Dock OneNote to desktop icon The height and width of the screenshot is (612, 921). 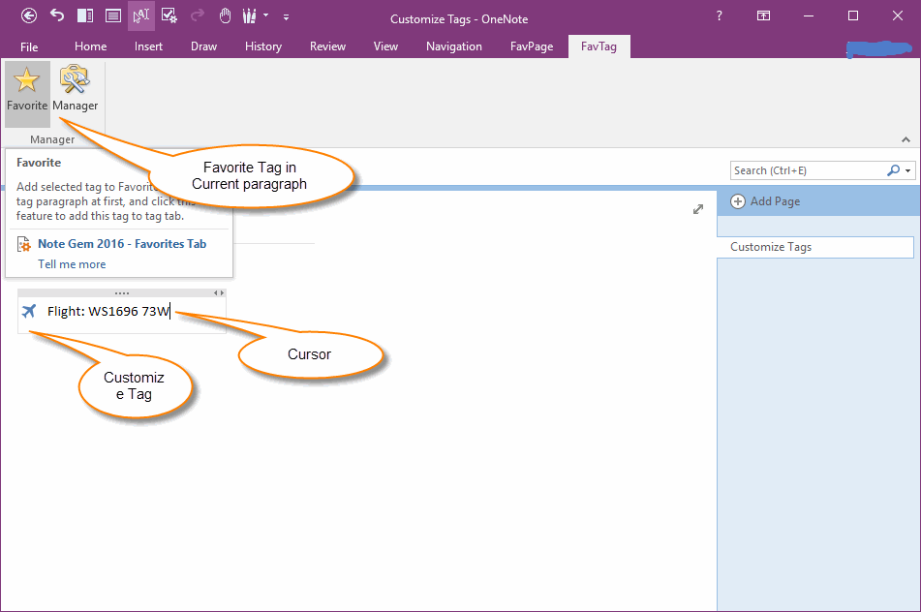[x=85, y=15]
